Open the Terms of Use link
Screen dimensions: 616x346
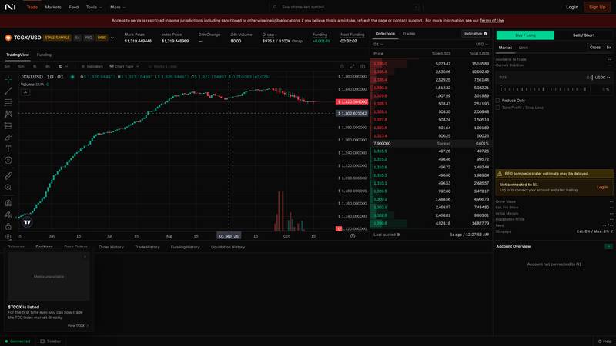coord(491,21)
